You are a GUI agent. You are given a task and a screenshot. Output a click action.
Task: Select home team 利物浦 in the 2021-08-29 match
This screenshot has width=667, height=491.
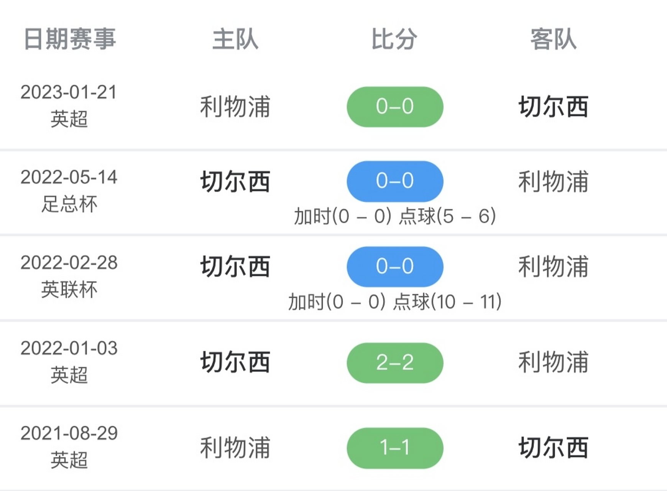tap(235, 448)
